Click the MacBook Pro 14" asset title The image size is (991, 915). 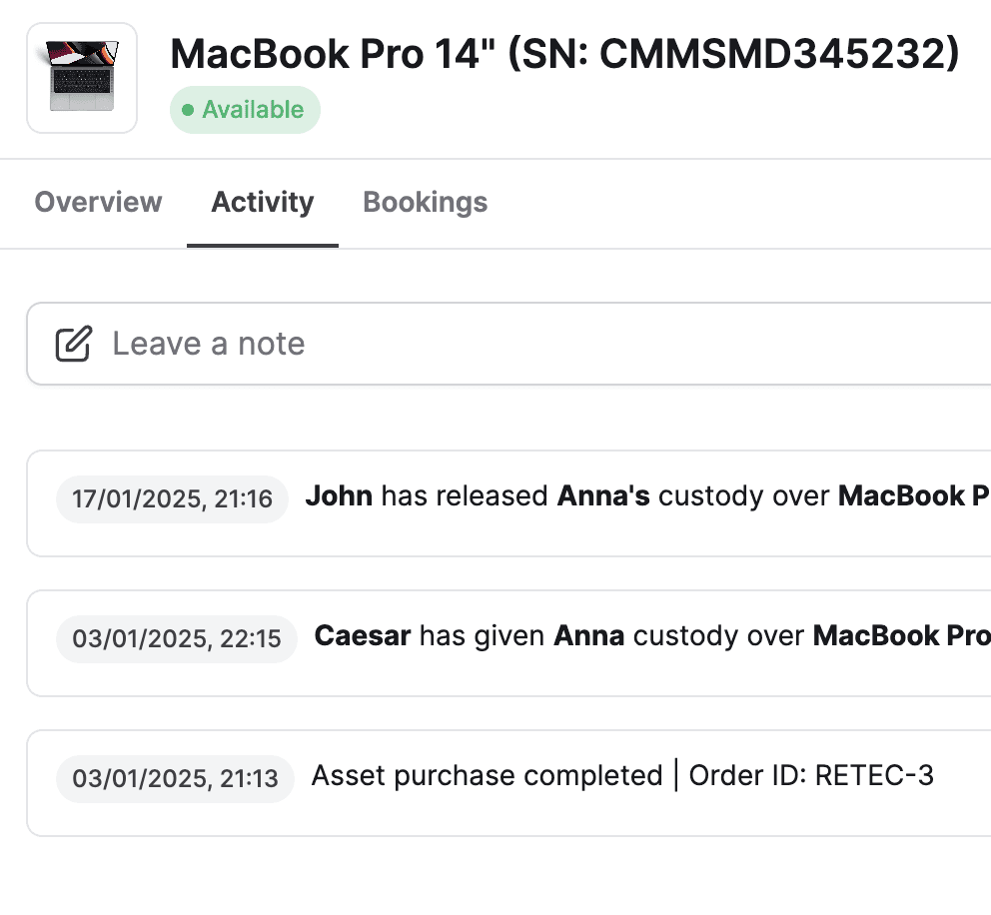(x=565, y=54)
